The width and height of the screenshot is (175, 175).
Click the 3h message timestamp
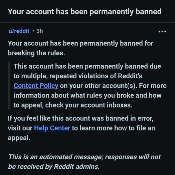tap(39, 31)
